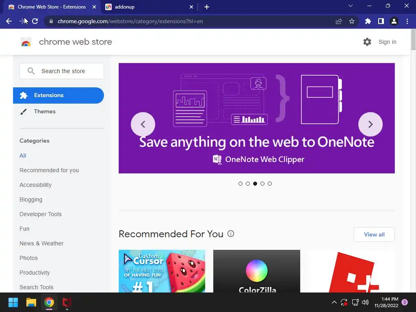This screenshot has width=416, height=312.
Task: Click the address bar URL
Action: click(130, 21)
